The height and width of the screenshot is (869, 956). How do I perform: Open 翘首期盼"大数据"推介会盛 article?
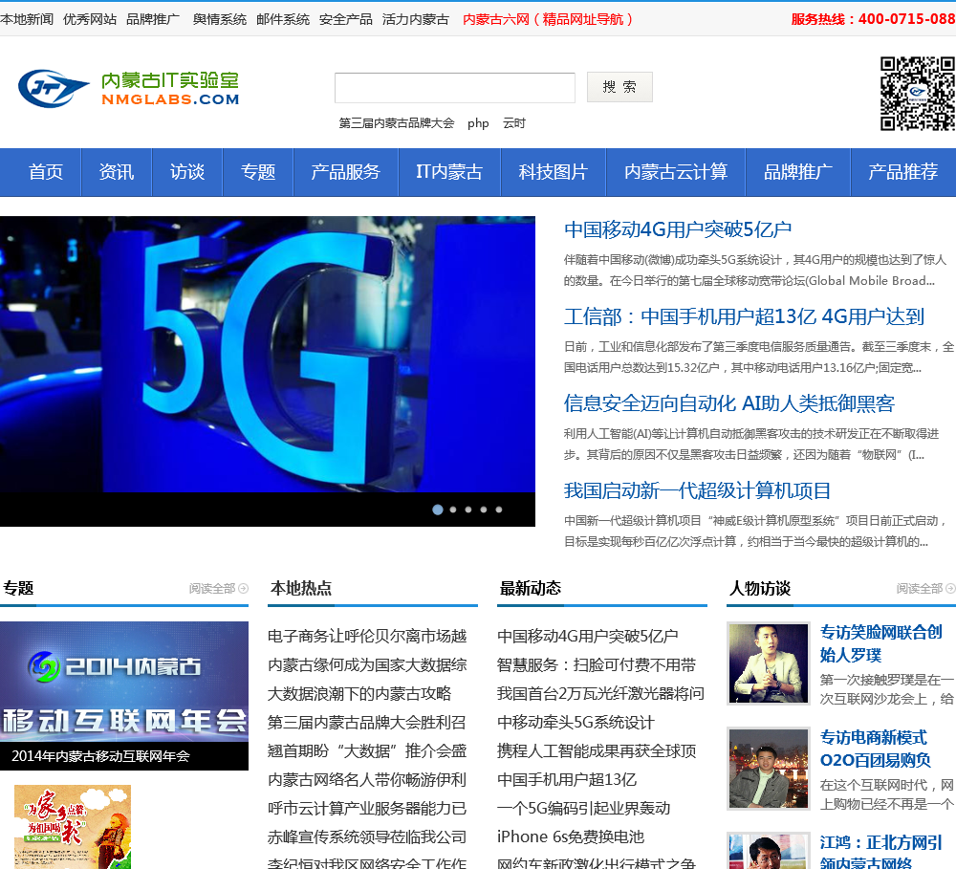point(367,751)
